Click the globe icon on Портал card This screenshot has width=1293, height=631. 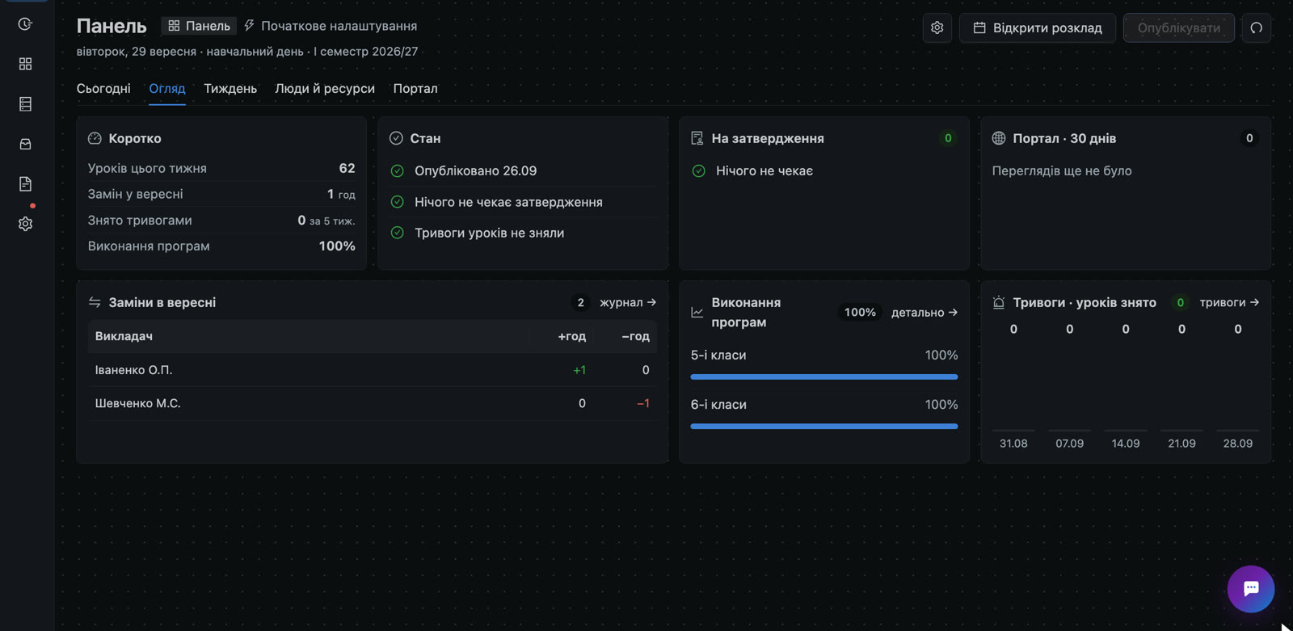[999, 138]
